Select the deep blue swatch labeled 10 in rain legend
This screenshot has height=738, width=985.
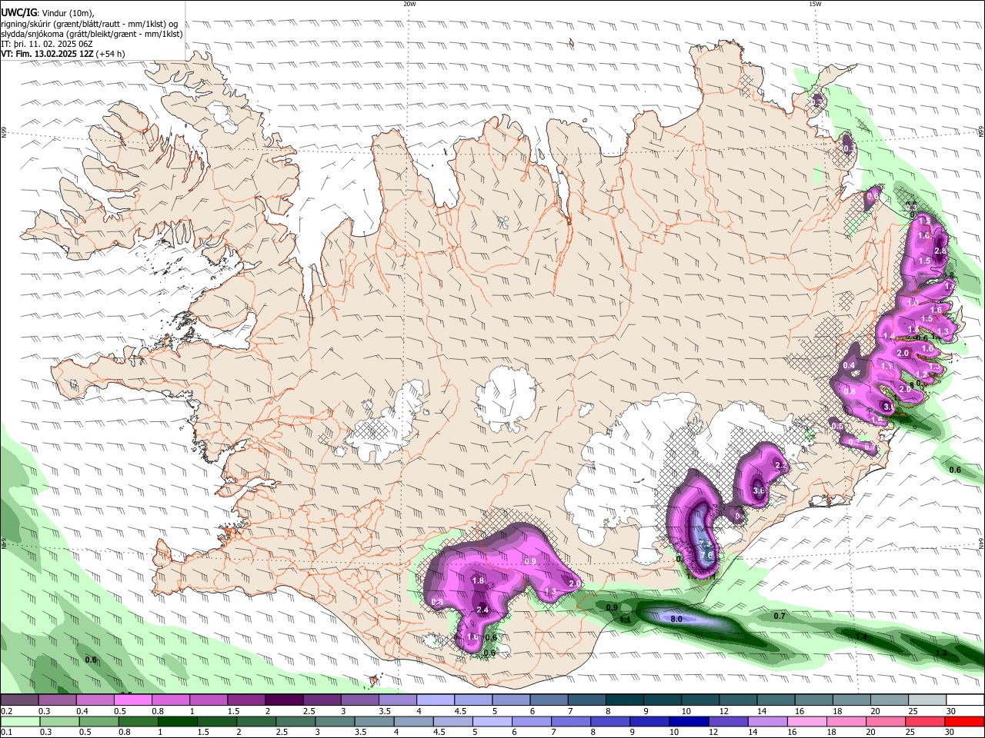pos(689,721)
